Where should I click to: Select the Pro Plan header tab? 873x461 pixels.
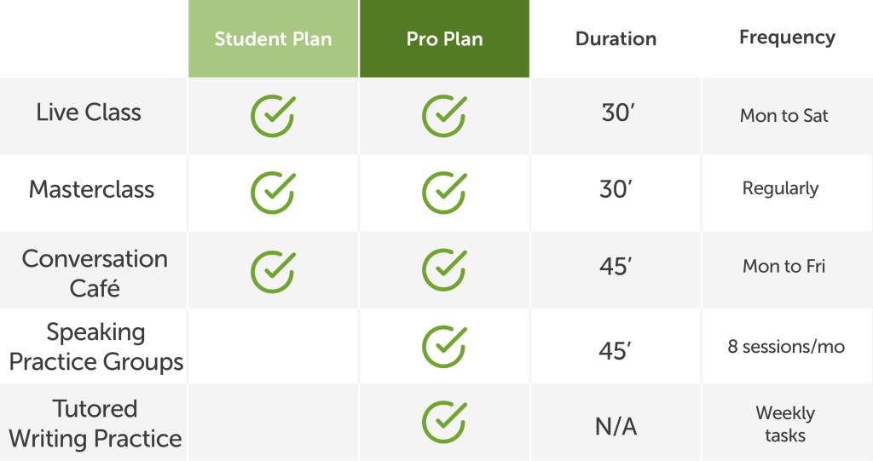pos(444,39)
